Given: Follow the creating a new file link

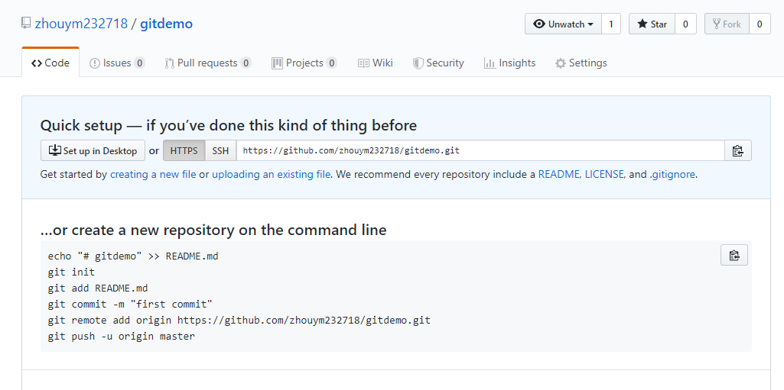Looking at the screenshot, I should pyautogui.click(x=153, y=175).
